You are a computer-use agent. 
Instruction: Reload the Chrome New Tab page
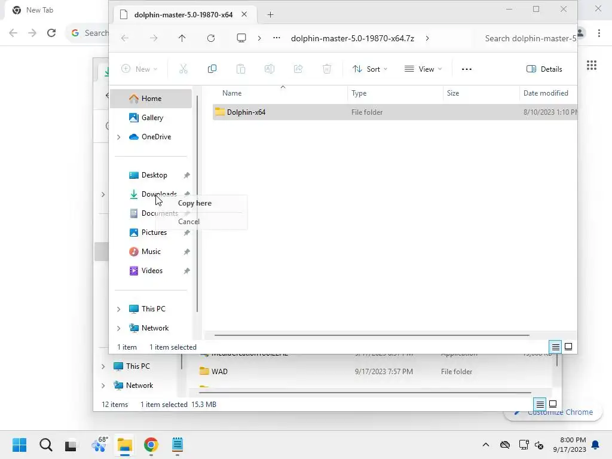[x=51, y=33]
